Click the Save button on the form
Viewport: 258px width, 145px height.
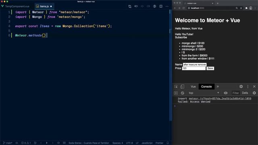[210, 68]
